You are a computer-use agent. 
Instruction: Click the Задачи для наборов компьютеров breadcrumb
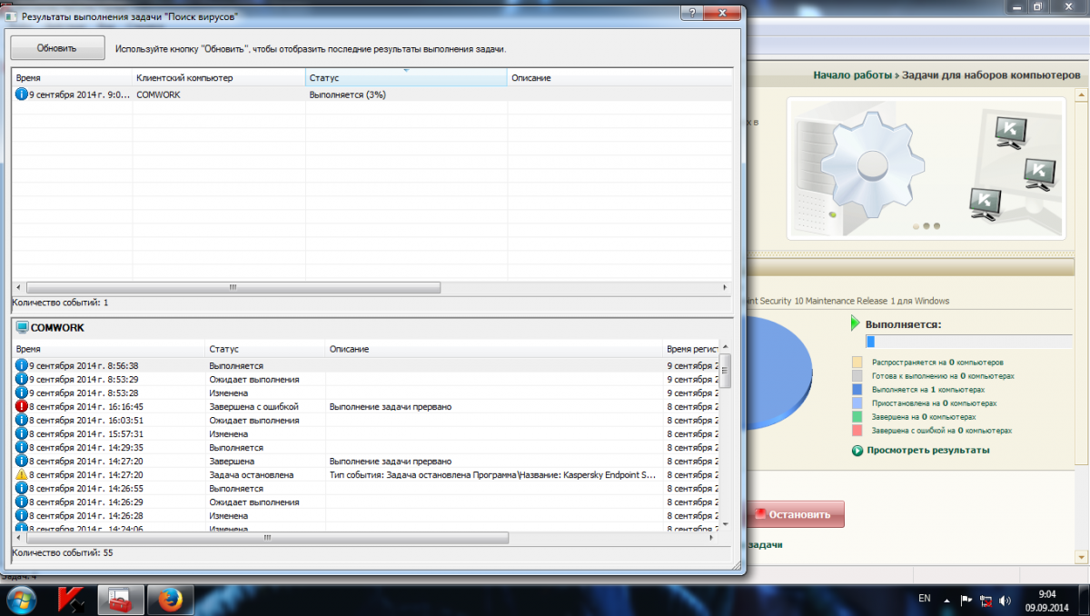[991, 75]
